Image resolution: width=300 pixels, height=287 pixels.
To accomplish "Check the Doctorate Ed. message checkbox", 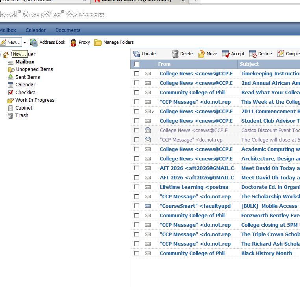I will 137,187.
